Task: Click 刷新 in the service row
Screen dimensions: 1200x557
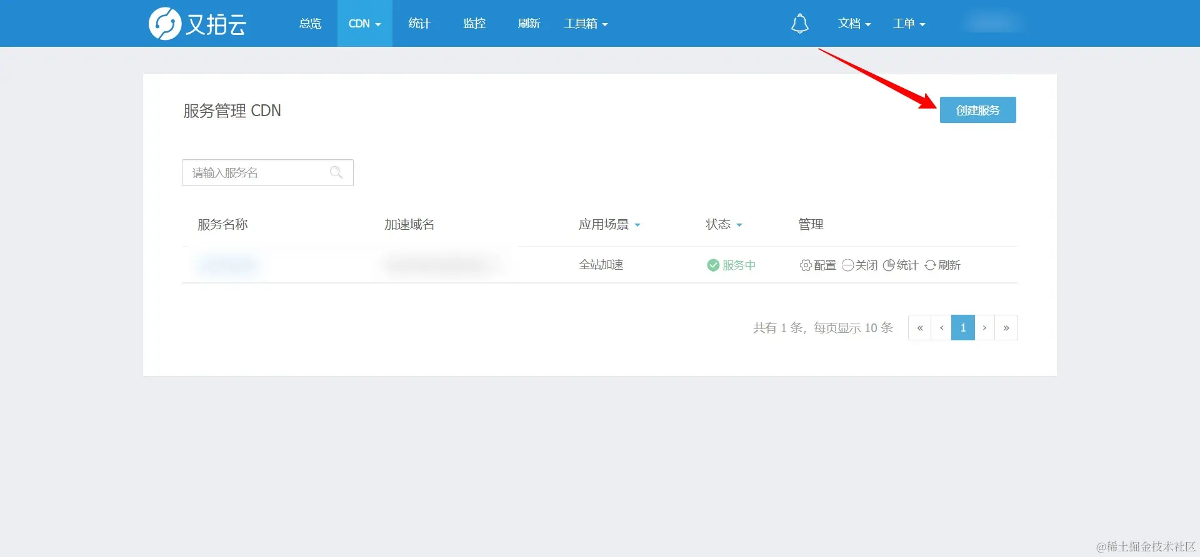Action: click(942, 265)
